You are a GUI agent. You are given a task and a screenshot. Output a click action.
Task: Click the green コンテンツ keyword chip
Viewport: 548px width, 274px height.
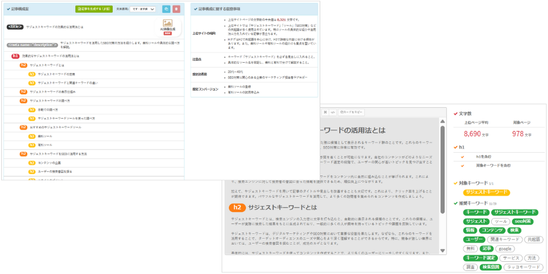(492, 231)
